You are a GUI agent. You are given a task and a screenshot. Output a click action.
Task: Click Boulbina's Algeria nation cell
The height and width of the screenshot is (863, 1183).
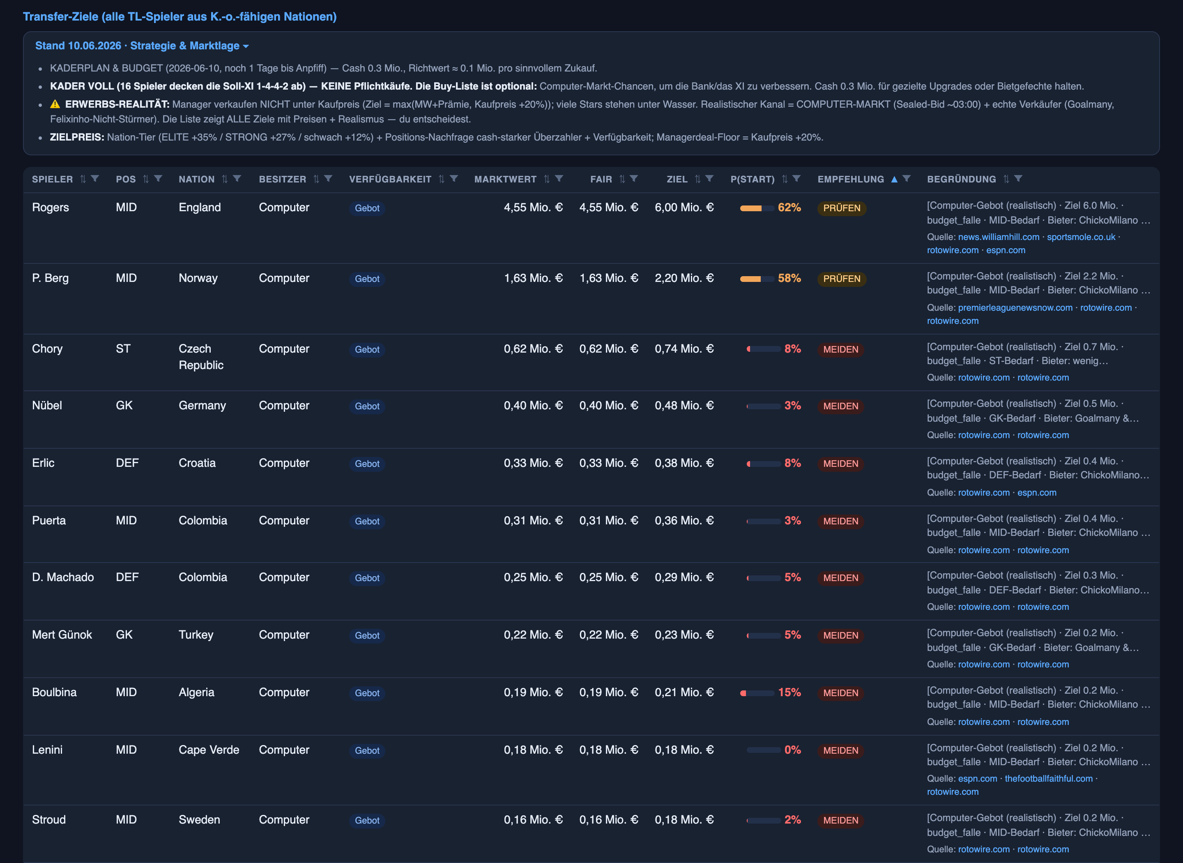pyautogui.click(x=196, y=692)
